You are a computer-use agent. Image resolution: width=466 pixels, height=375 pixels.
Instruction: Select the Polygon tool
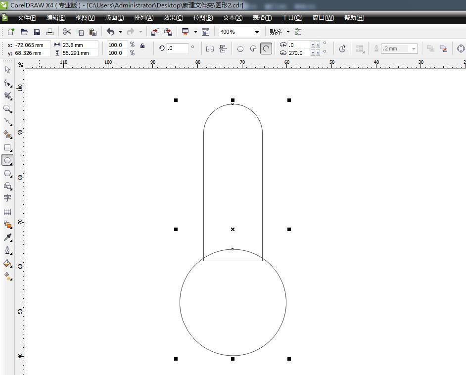pyautogui.click(x=7, y=173)
